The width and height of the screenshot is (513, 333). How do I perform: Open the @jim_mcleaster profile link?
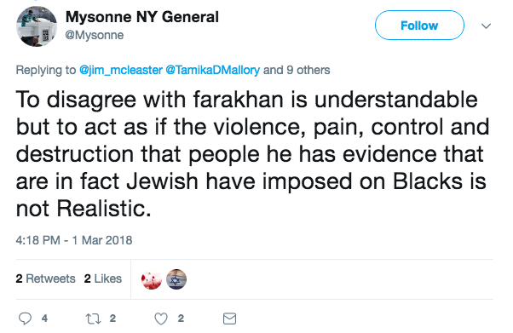[x=121, y=70]
